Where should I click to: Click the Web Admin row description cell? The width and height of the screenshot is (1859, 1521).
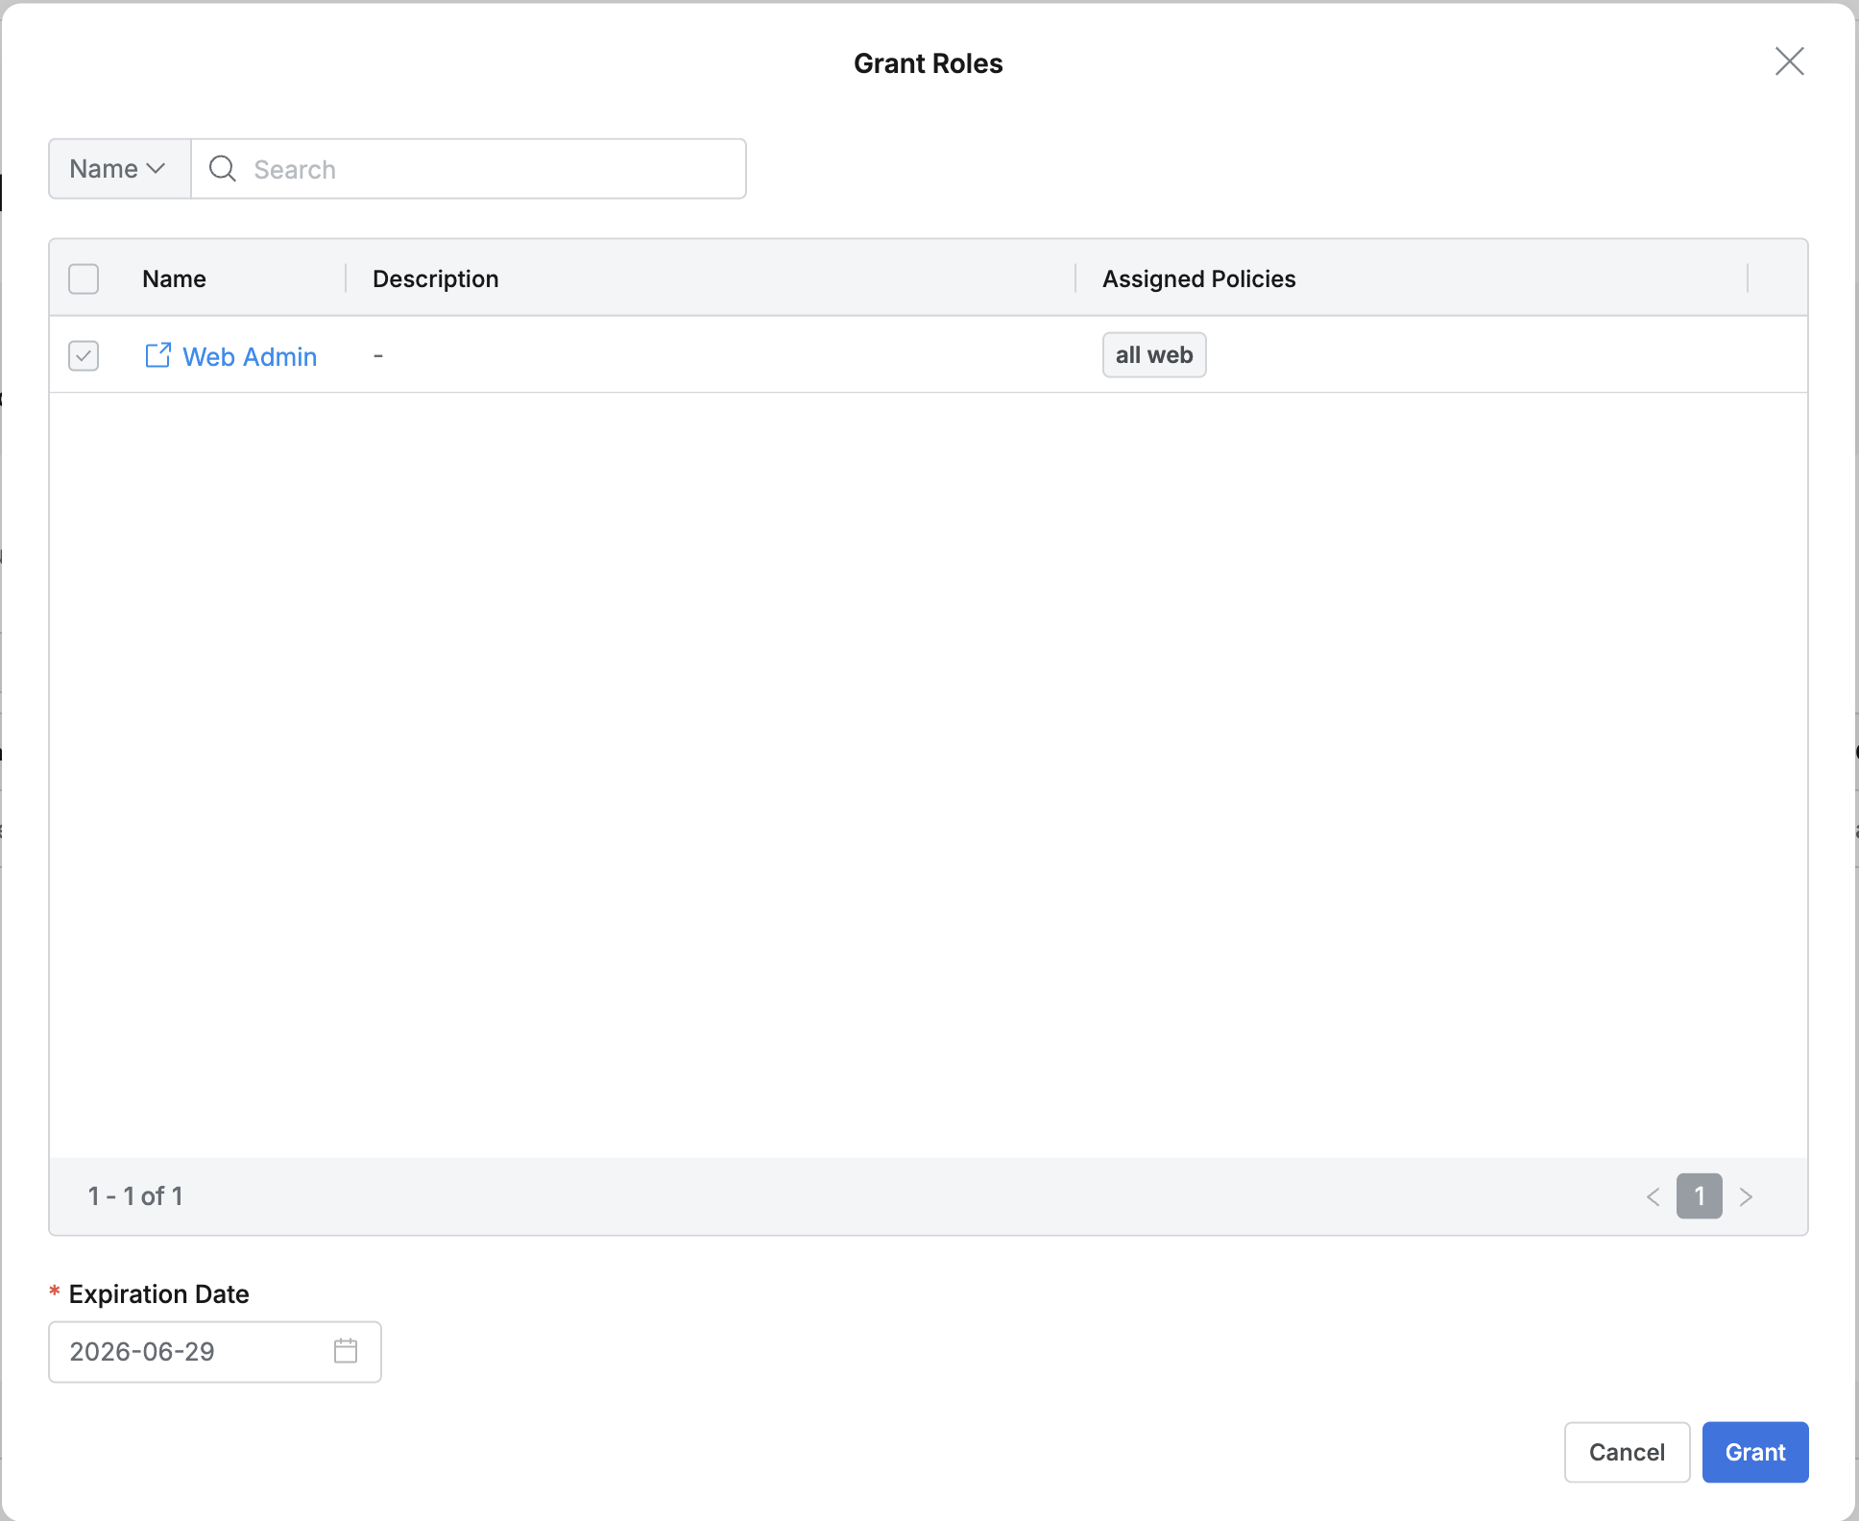[711, 355]
